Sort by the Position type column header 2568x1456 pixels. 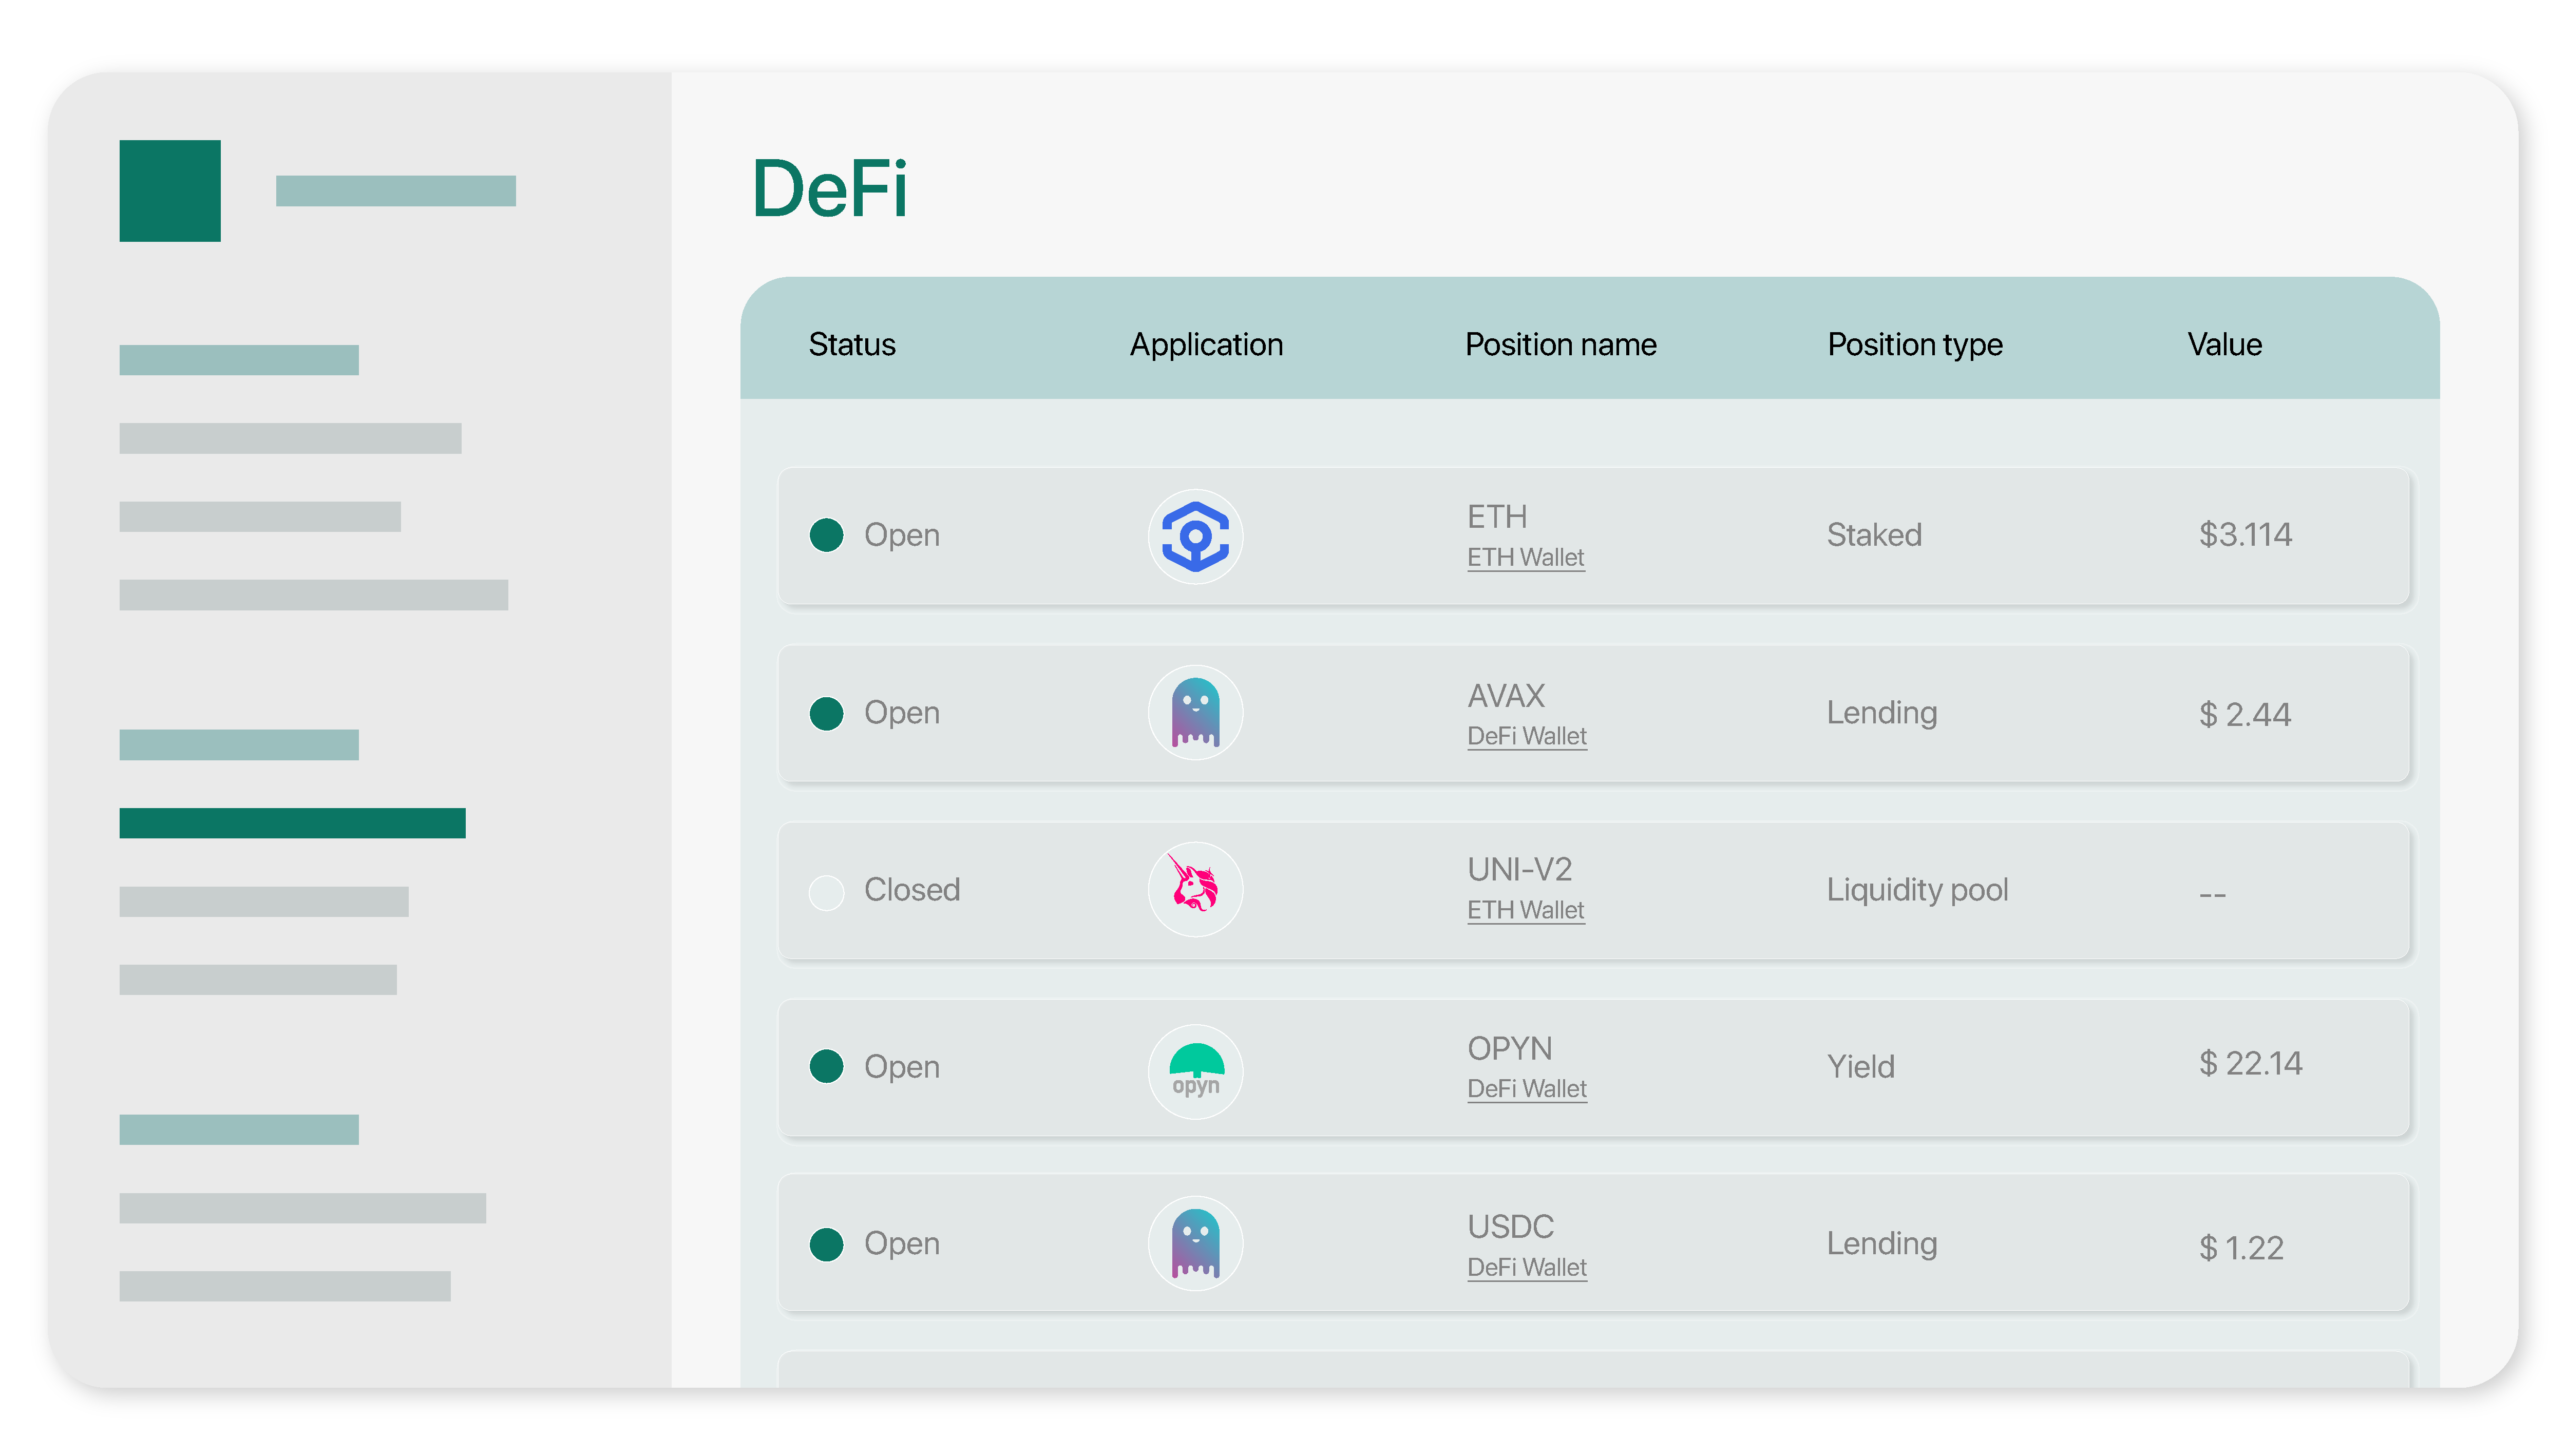(x=1914, y=344)
